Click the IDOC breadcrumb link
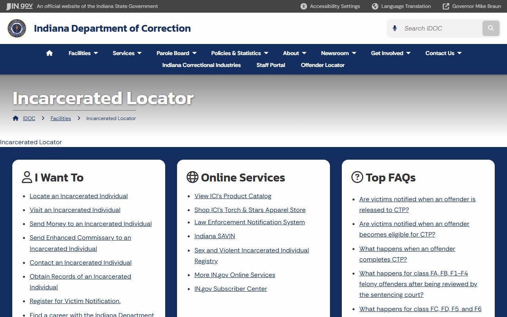 (x=29, y=118)
